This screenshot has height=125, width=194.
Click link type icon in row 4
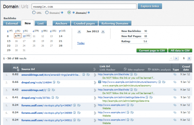pos(175,97)
